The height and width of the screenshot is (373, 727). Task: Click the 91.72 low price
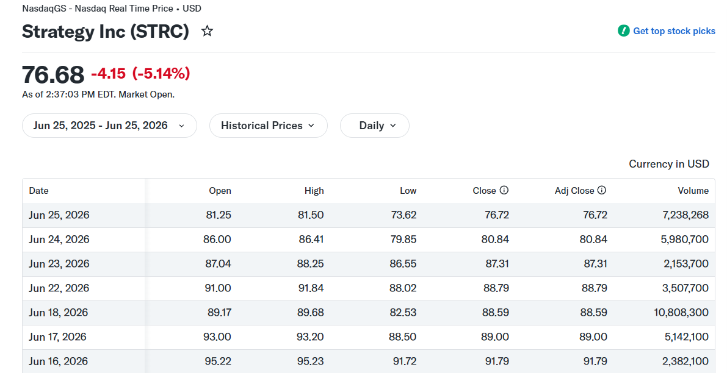click(x=405, y=361)
